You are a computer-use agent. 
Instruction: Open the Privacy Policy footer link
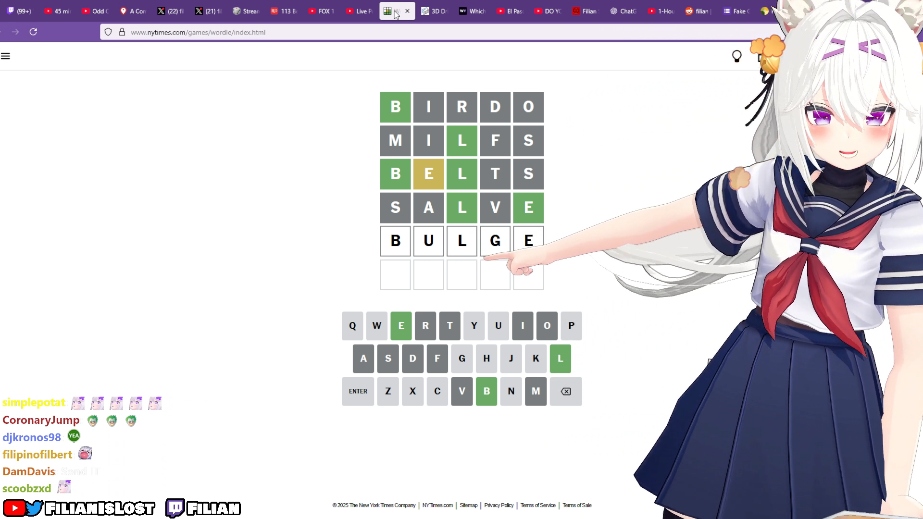(x=499, y=505)
